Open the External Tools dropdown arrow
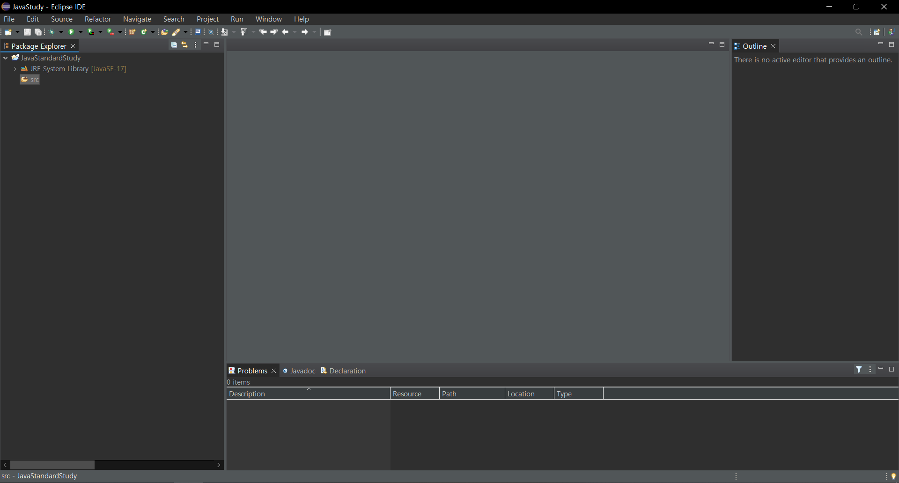The image size is (899, 483). 120,32
